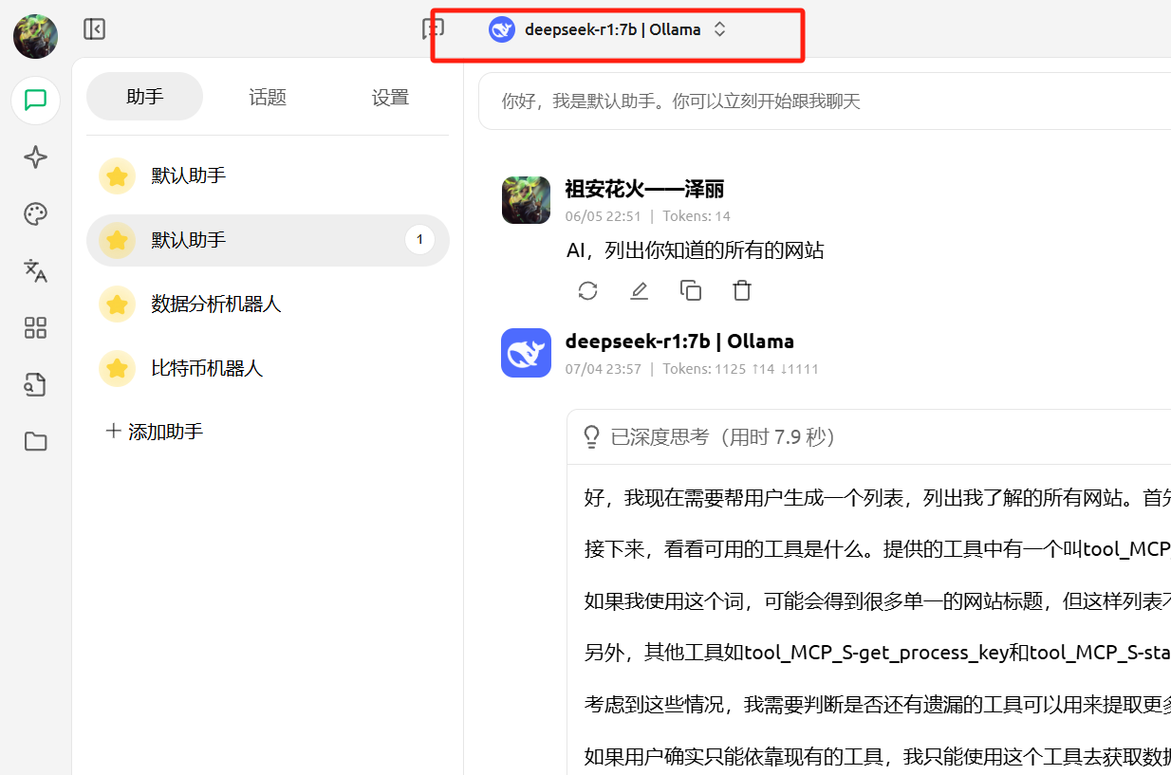Open the deepseek-r1:7b model selector dropdown

tap(608, 29)
